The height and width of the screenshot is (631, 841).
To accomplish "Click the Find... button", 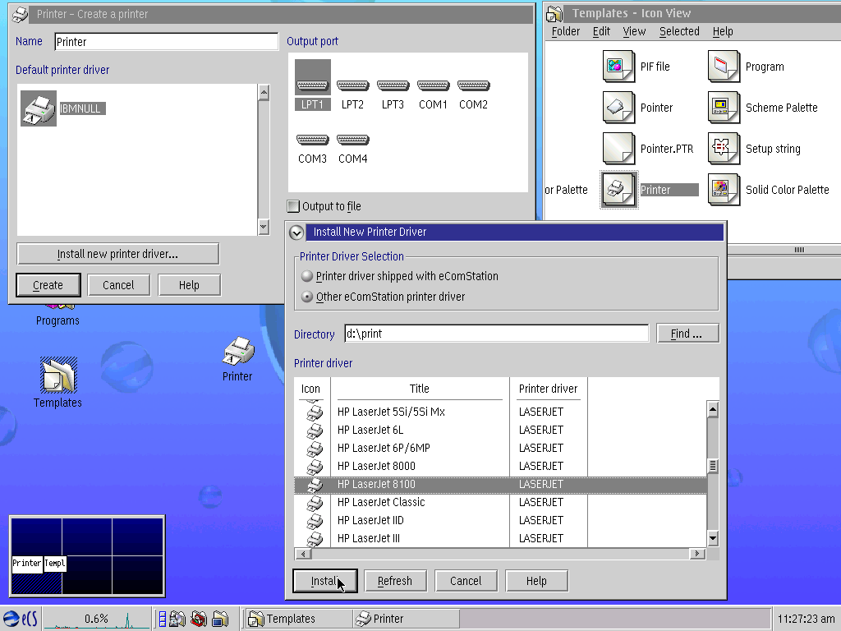I will tap(687, 334).
